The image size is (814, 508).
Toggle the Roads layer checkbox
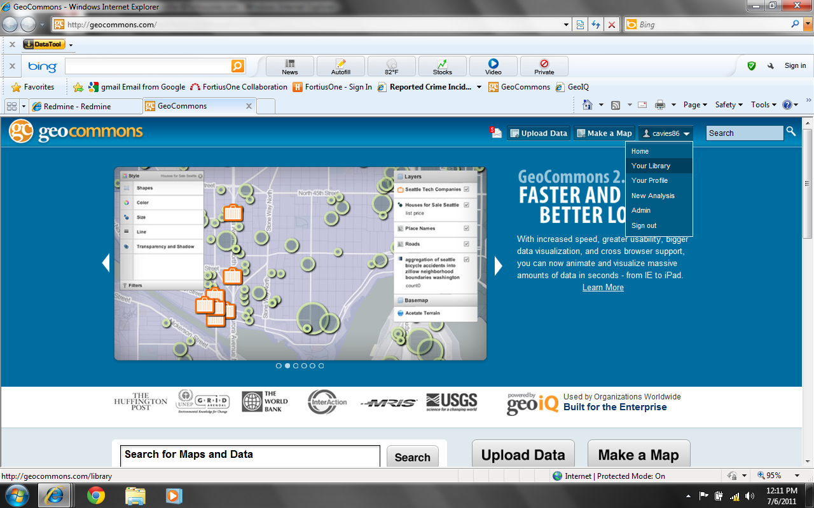tap(467, 244)
